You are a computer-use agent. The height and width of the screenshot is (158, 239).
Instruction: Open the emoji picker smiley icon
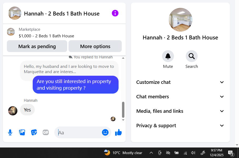(x=105, y=132)
